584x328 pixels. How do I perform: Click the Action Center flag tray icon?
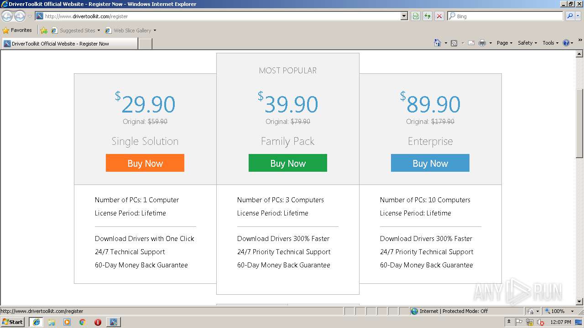519,322
